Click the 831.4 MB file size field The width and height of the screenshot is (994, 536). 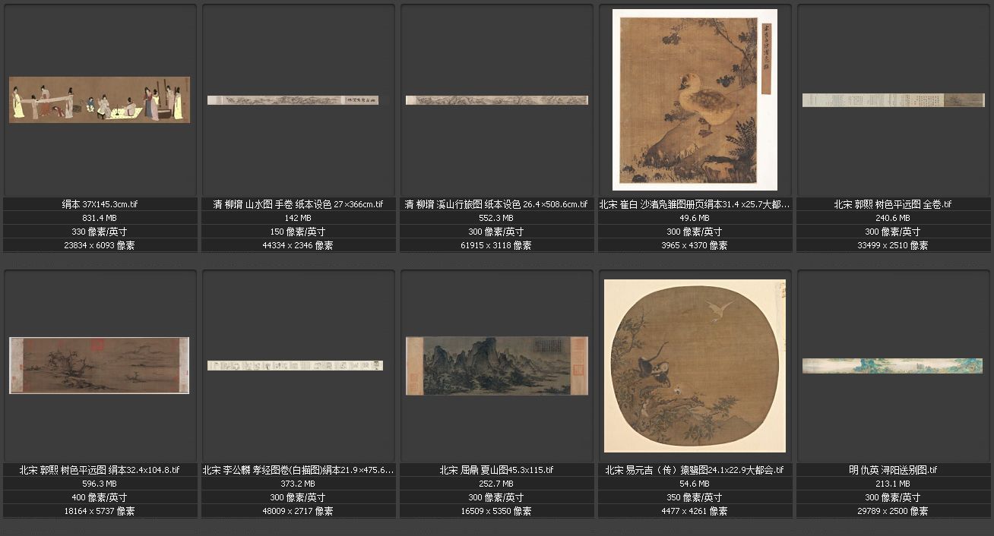100,218
